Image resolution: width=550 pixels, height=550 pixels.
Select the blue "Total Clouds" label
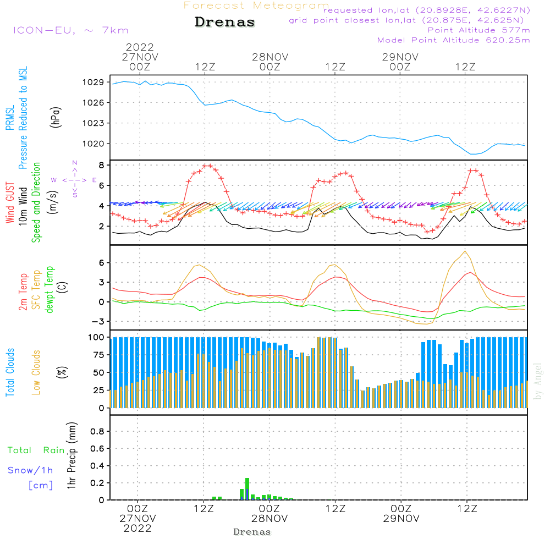click(x=10, y=372)
